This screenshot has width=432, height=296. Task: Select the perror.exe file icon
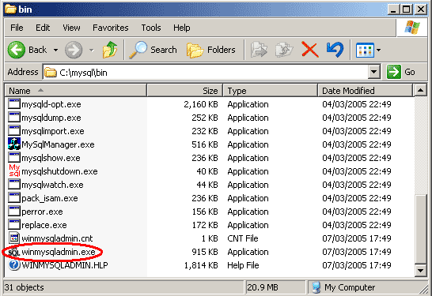click(14, 212)
